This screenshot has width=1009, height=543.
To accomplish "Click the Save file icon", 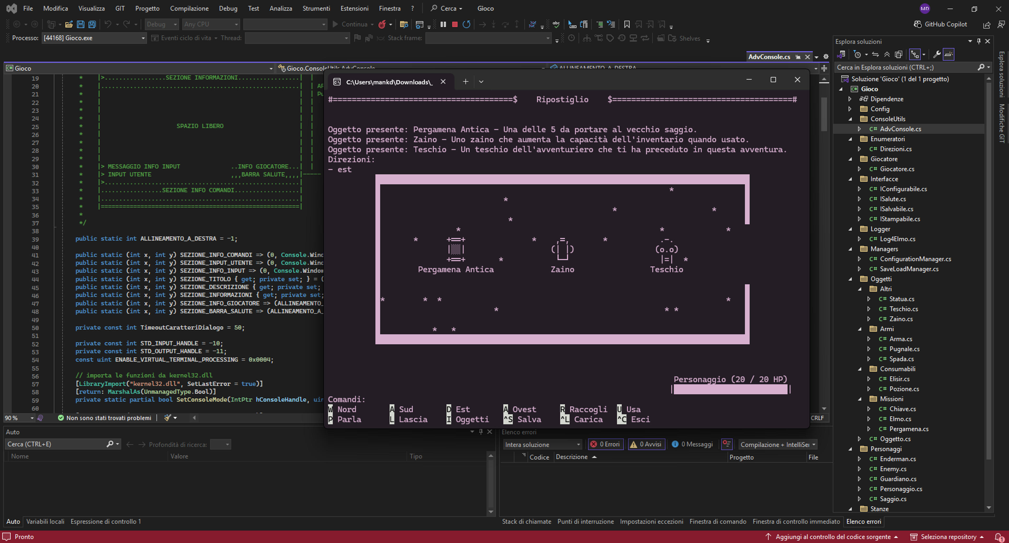I will tap(80, 24).
